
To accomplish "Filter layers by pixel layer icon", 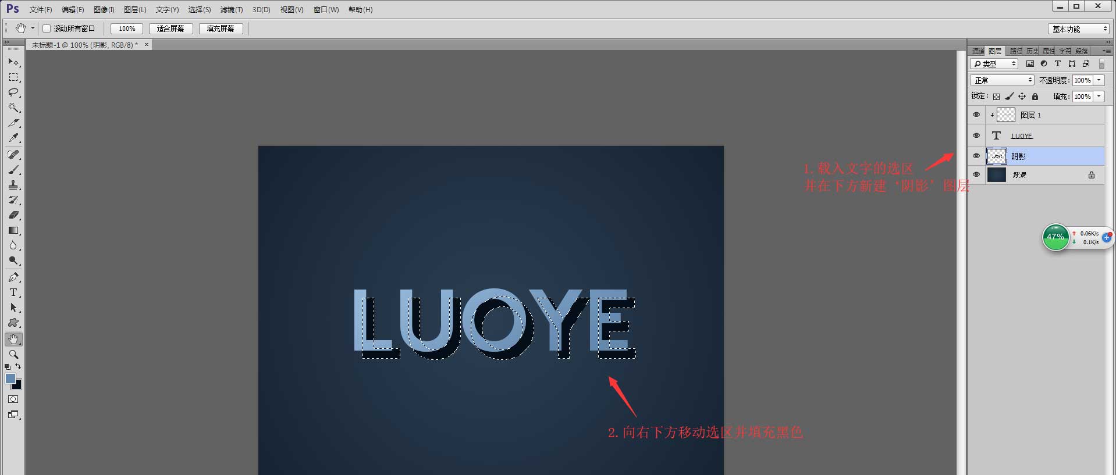I will [1030, 64].
